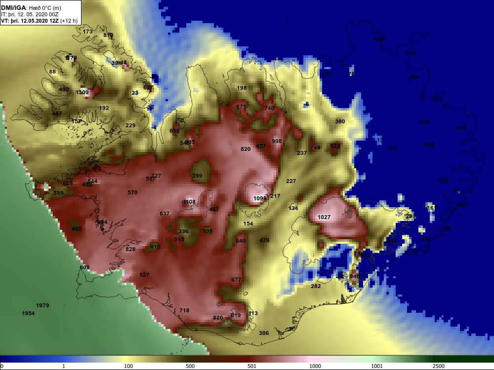
Task: Select the map value 487
Action: 57,113
